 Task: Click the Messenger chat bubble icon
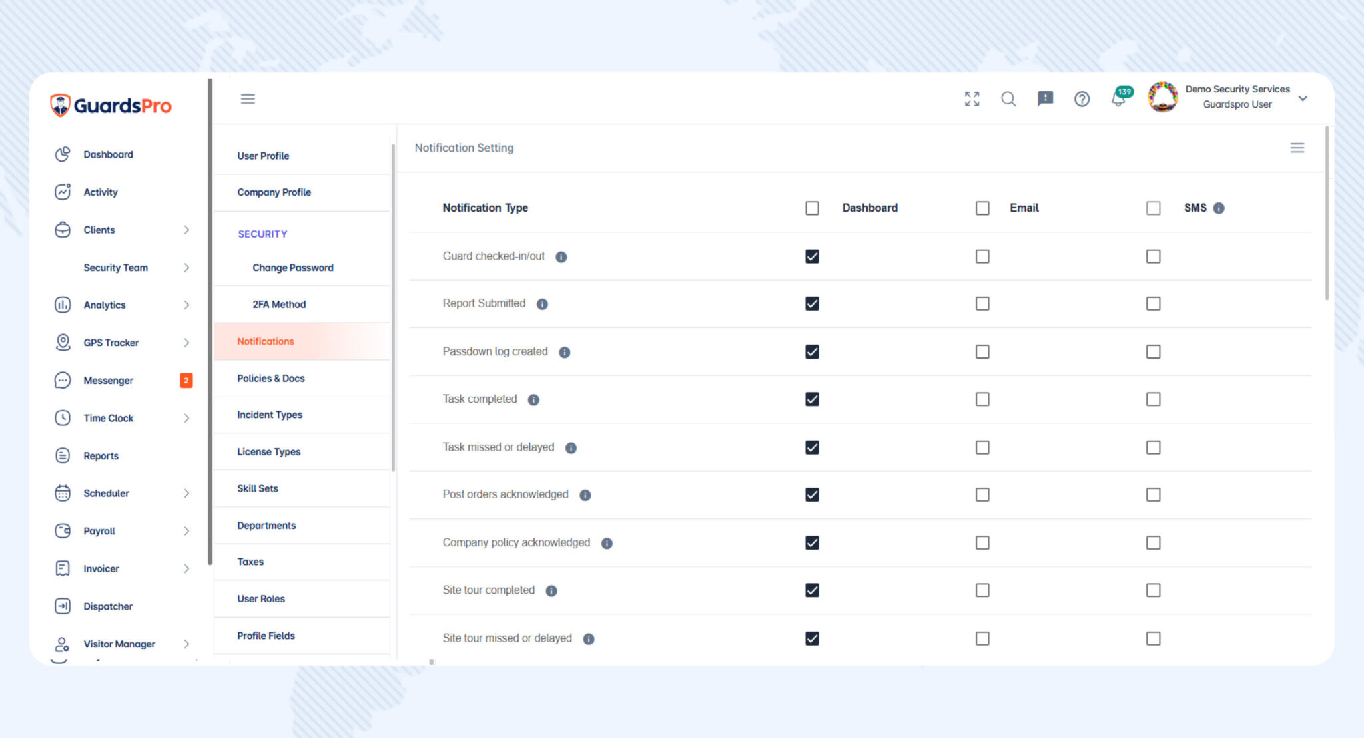pyautogui.click(x=62, y=380)
